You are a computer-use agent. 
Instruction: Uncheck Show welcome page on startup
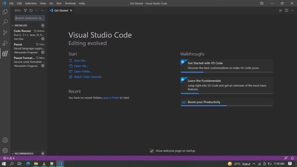tap(152, 151)
